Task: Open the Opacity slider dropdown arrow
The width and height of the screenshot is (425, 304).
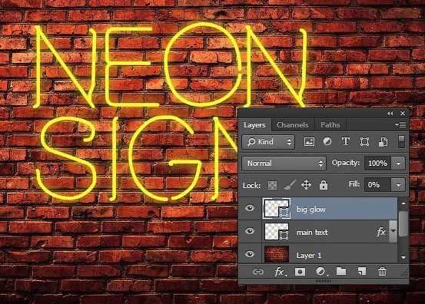Action: point(398,164)
